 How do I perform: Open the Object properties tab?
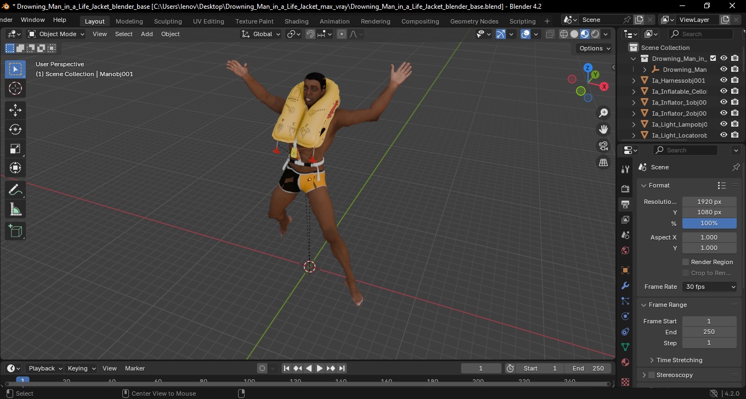[x=625, y=270]
